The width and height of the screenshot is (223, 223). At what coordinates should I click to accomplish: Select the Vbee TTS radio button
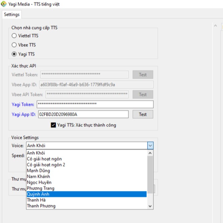(x=14, y=45)
